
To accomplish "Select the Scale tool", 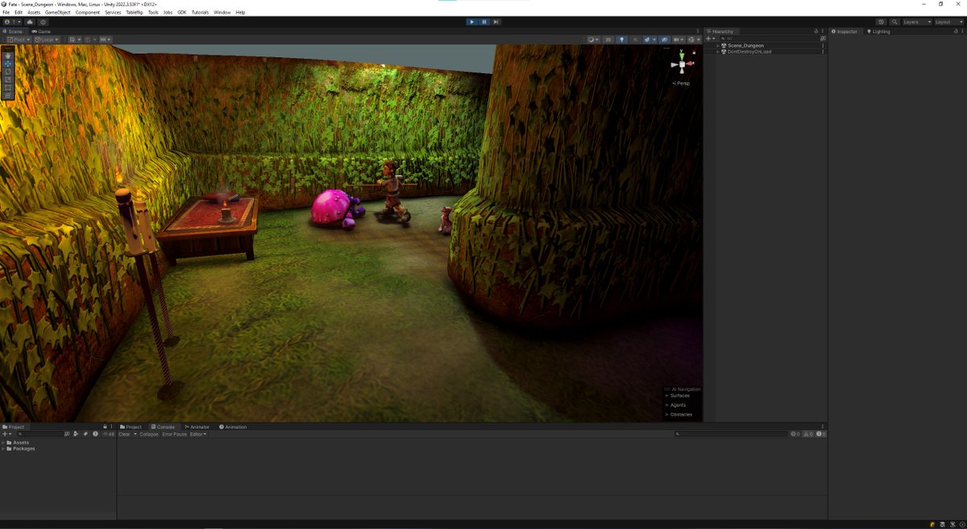I will pyautogui.click(x=8, y=80).
